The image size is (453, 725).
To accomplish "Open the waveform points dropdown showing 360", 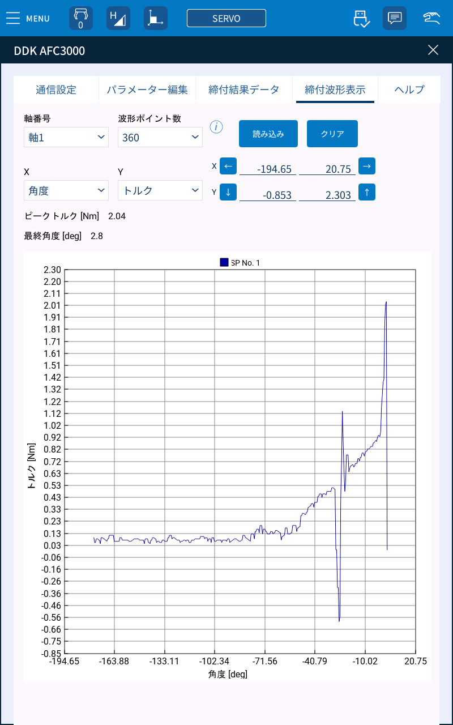I will pyautogui.click(x=160, y=137).
